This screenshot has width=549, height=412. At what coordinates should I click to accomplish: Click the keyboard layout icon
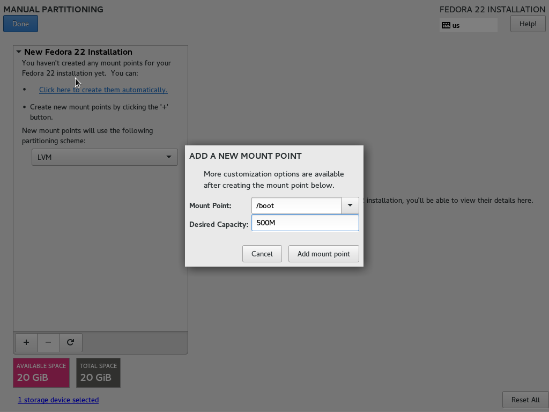(446, 25)
